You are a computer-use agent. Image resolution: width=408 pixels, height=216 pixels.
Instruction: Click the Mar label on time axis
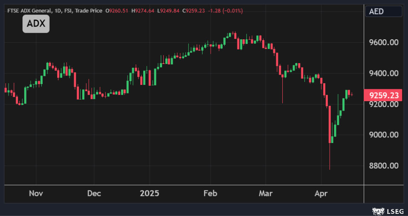click(266, 193)
